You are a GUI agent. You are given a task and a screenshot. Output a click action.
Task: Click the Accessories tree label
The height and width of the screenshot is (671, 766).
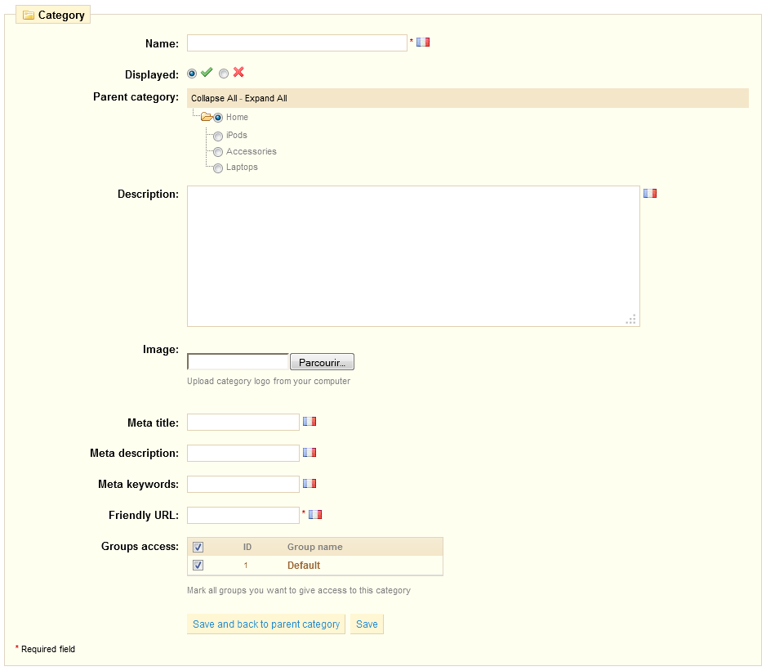[251, 152]
